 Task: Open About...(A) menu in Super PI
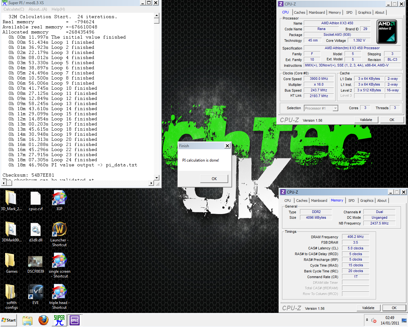38,9
